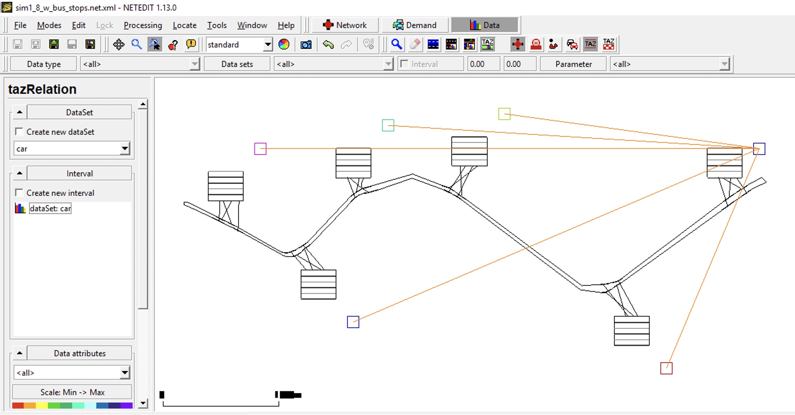Open the File menu
Image resolution: width=795 pixels, height=415 pixels.
20,25
